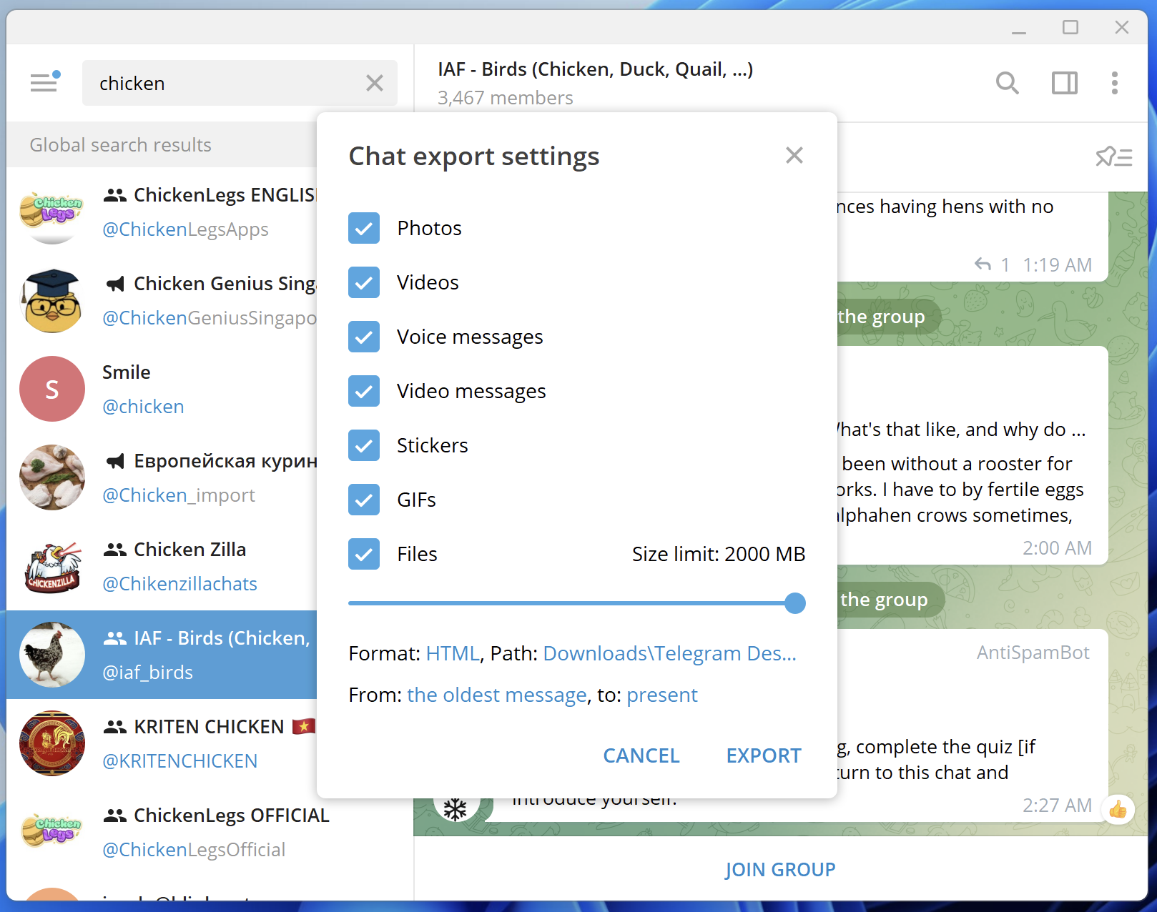Toggle the Video messages checkbox

[364, 391]
